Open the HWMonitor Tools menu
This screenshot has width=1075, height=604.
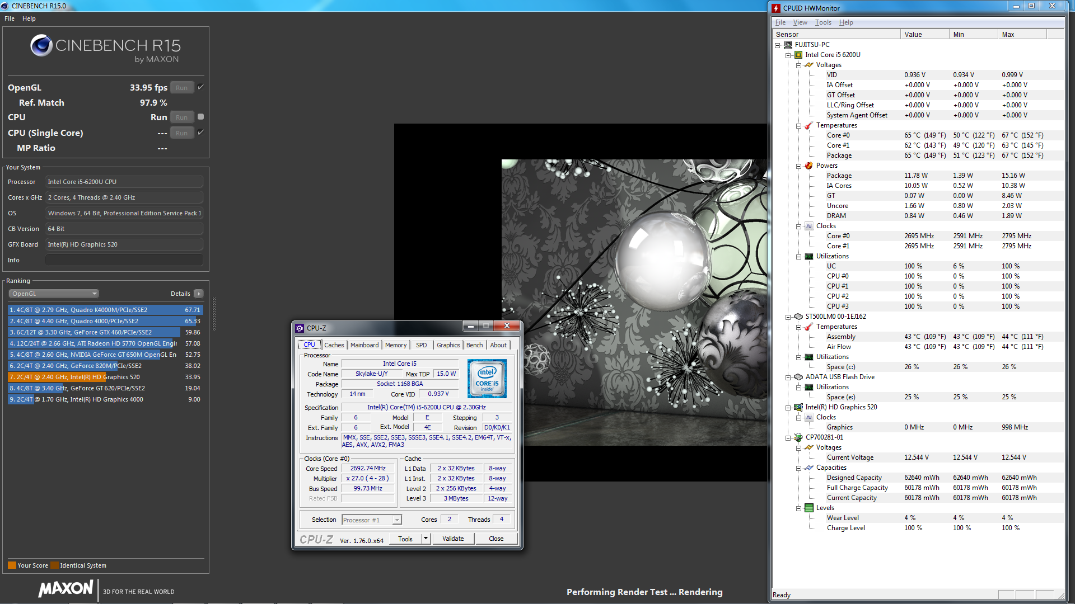[x=823, y=22]
